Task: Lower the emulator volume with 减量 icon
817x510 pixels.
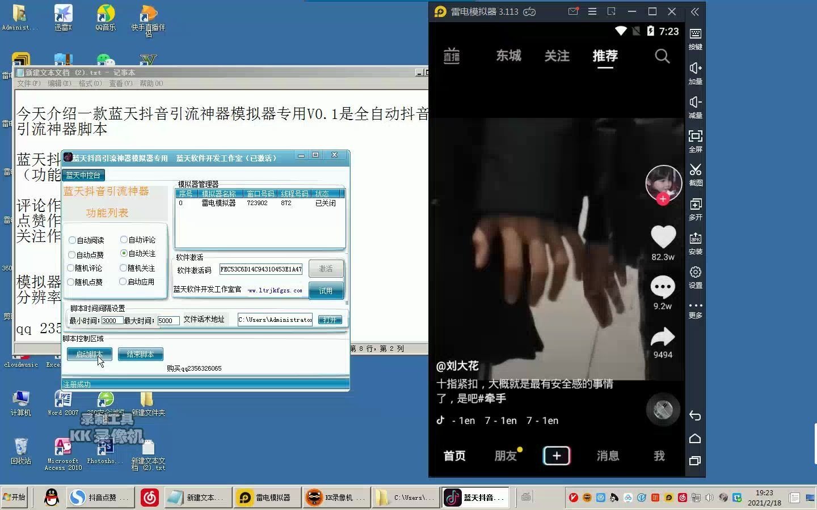Action: click(695, 107)
